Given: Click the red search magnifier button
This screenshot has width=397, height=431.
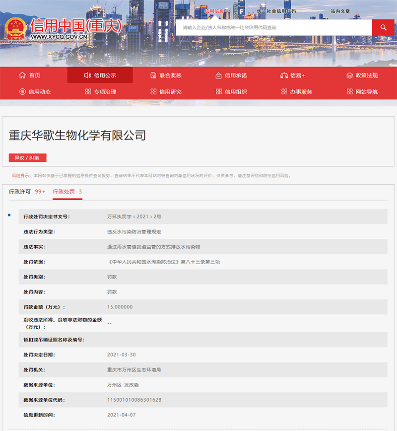Looking at the screenshot, I should (383, 27).
